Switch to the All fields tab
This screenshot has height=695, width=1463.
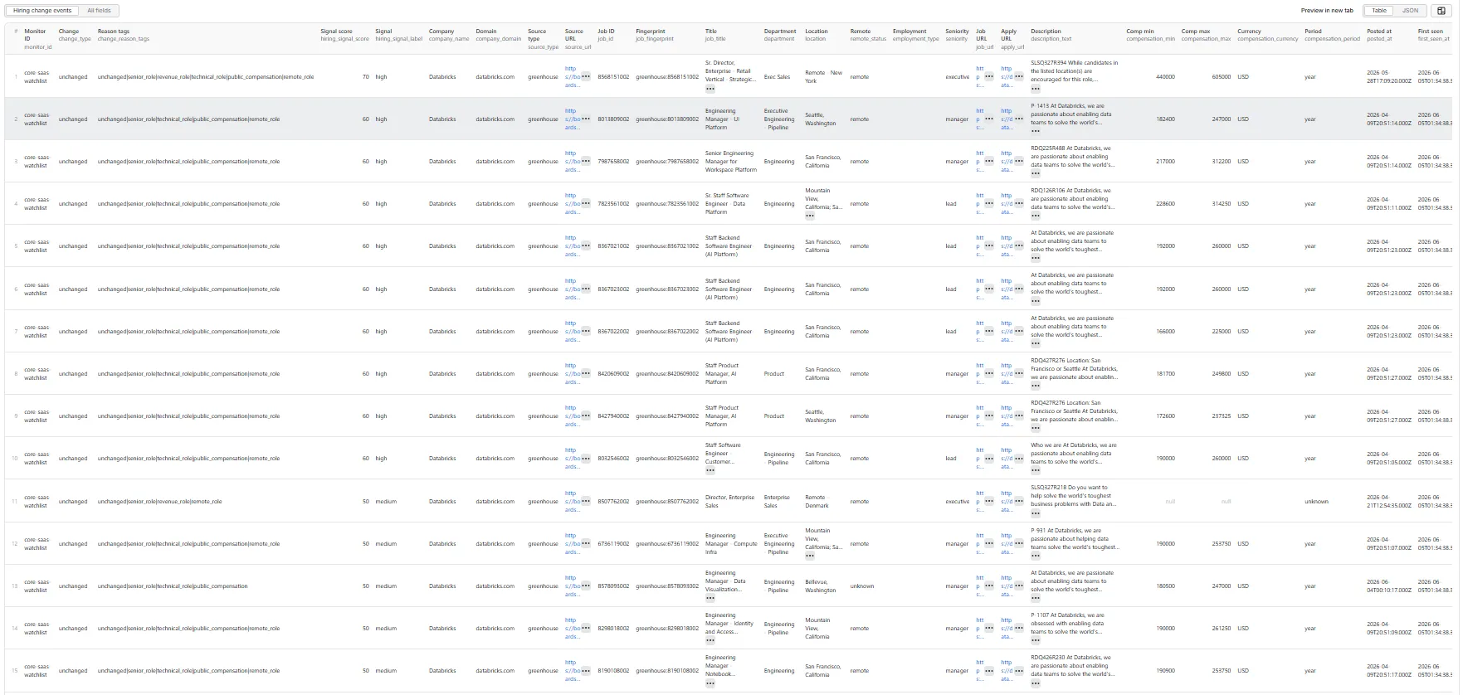pos(99,11)
